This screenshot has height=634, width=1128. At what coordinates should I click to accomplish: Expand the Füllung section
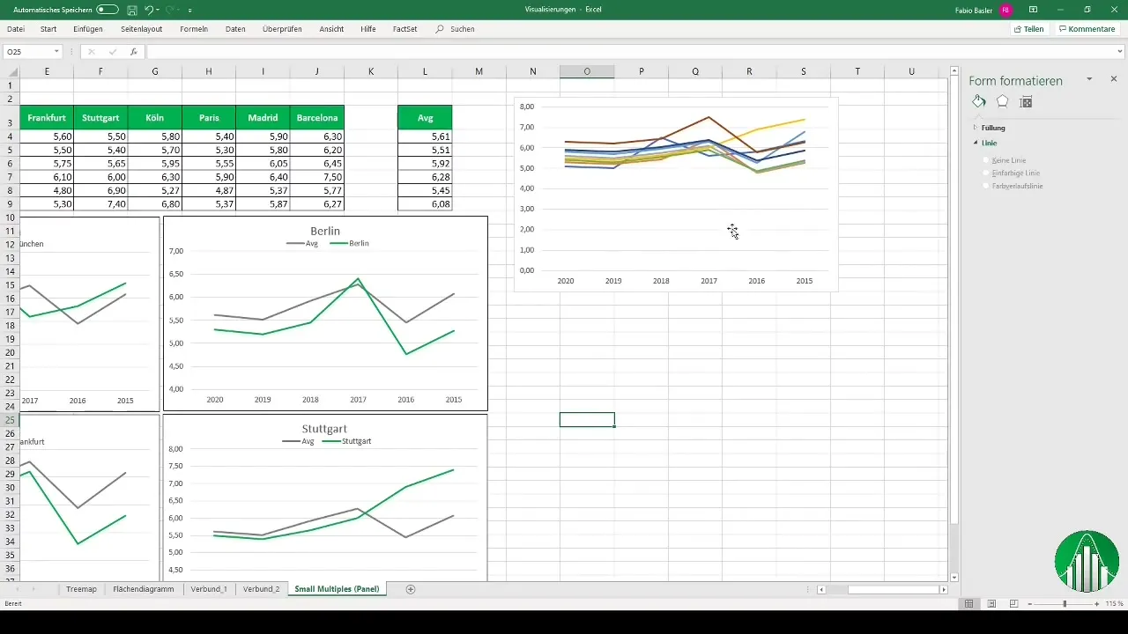993,128
